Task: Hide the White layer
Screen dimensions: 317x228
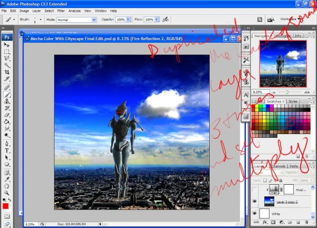Action: click(x=255, y=213)
